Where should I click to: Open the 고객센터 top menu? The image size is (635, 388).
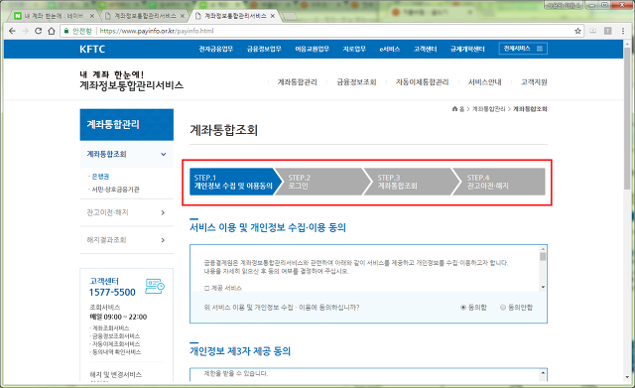[426, 49]
